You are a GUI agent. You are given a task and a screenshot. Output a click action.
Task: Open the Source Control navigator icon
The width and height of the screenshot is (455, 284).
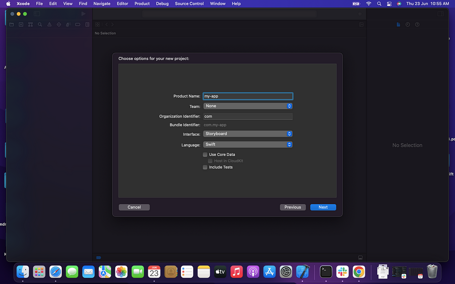click(21, 25)
